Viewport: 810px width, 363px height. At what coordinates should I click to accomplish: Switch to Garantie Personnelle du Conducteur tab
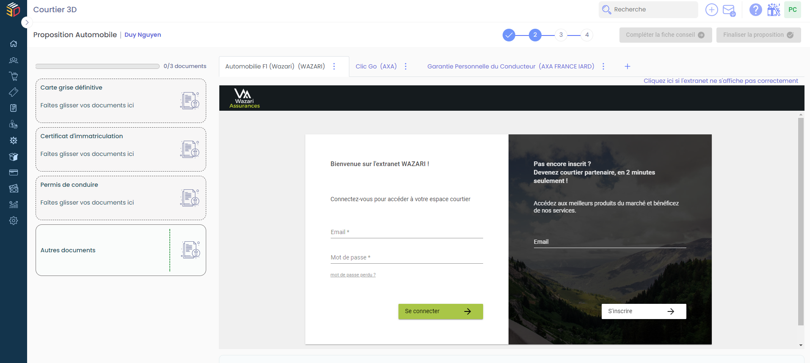point(511,66)
